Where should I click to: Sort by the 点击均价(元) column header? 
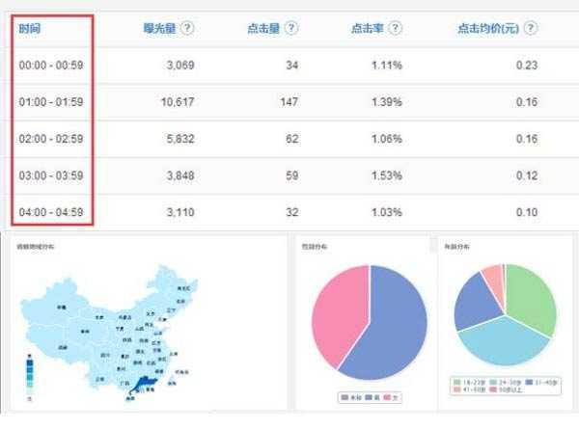(488, 28)
